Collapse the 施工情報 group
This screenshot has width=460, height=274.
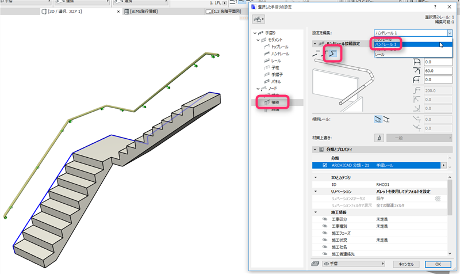coord(316,212)
